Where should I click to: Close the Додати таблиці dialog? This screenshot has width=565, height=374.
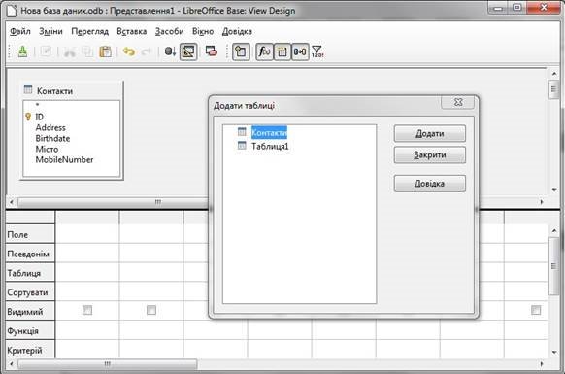coord(458,102)
